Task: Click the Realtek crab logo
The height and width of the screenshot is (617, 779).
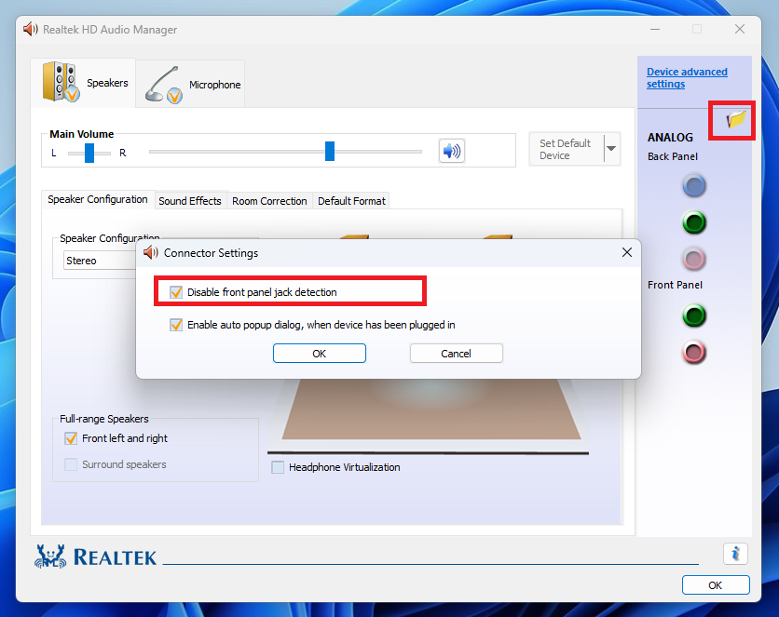Action: (x=50, y=557)
